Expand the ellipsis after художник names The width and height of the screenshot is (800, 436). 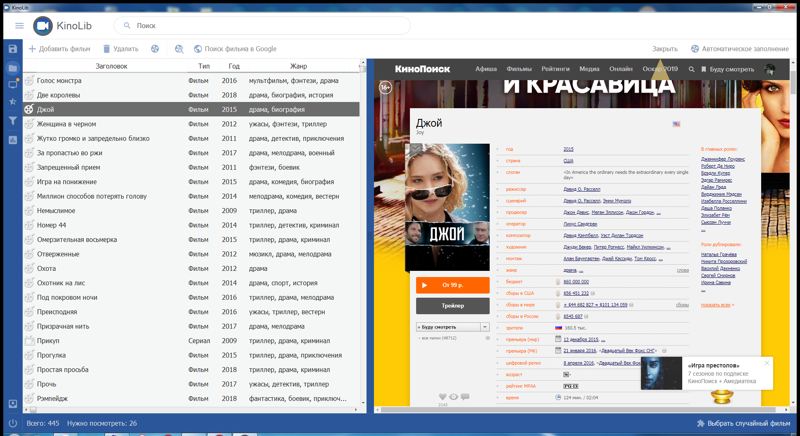pyautogui.click(x=669, y=247)
